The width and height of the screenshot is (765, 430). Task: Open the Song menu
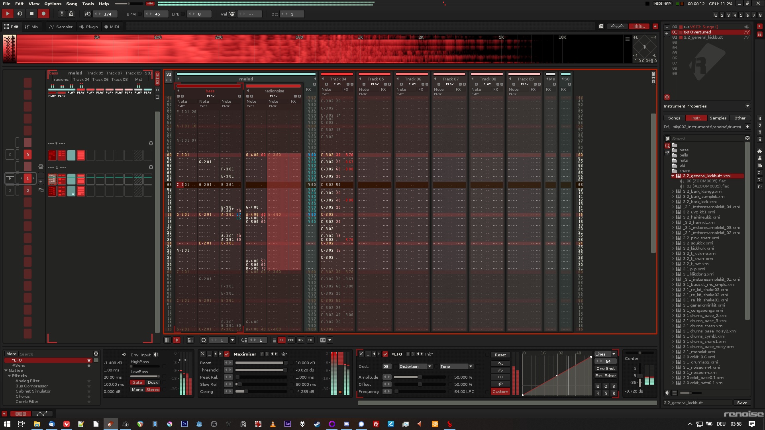pyautogui.click(x=72, y=4)
